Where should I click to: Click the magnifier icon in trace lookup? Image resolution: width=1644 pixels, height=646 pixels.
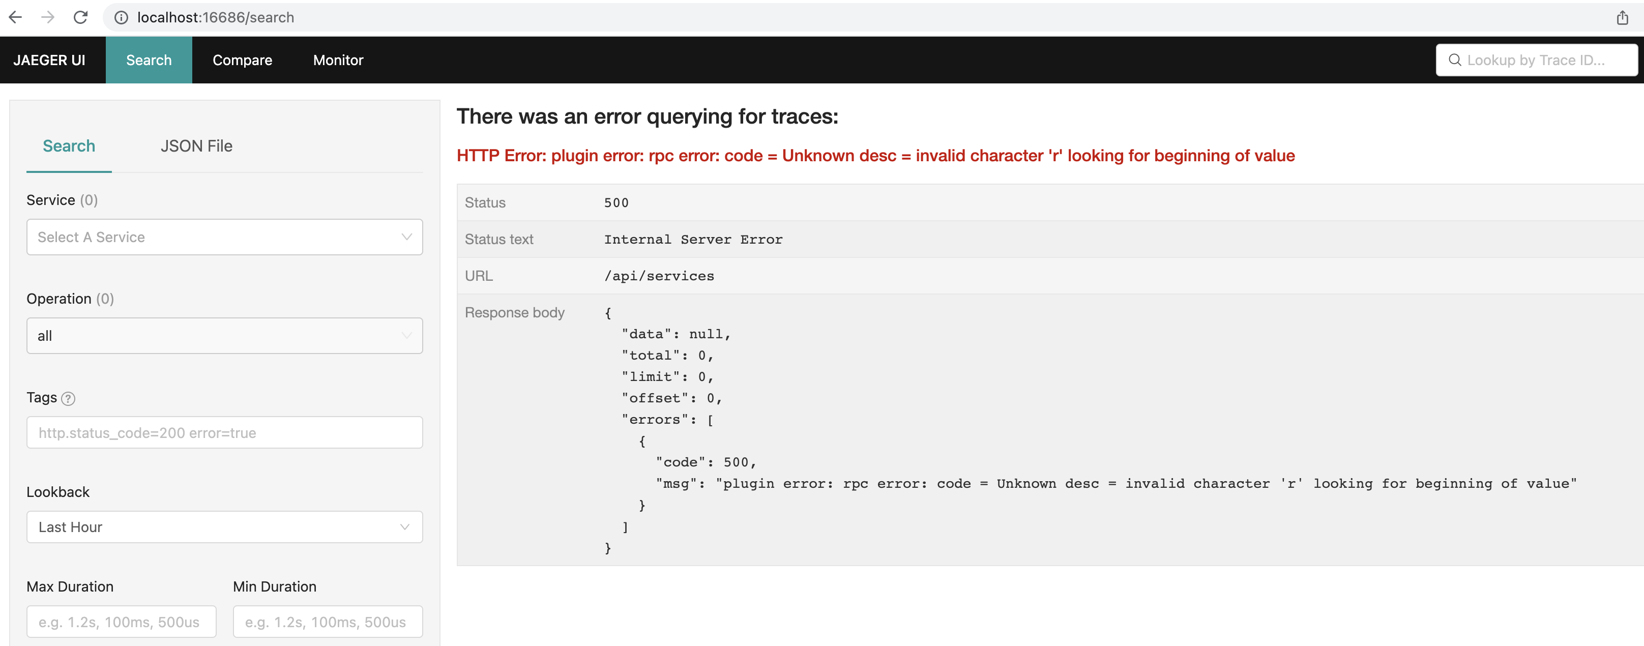tap(1456, 60)
